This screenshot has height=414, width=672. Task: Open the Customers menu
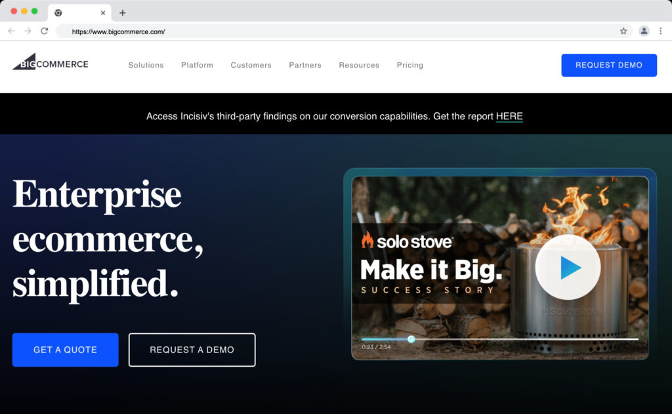click(x=251, y=65)
